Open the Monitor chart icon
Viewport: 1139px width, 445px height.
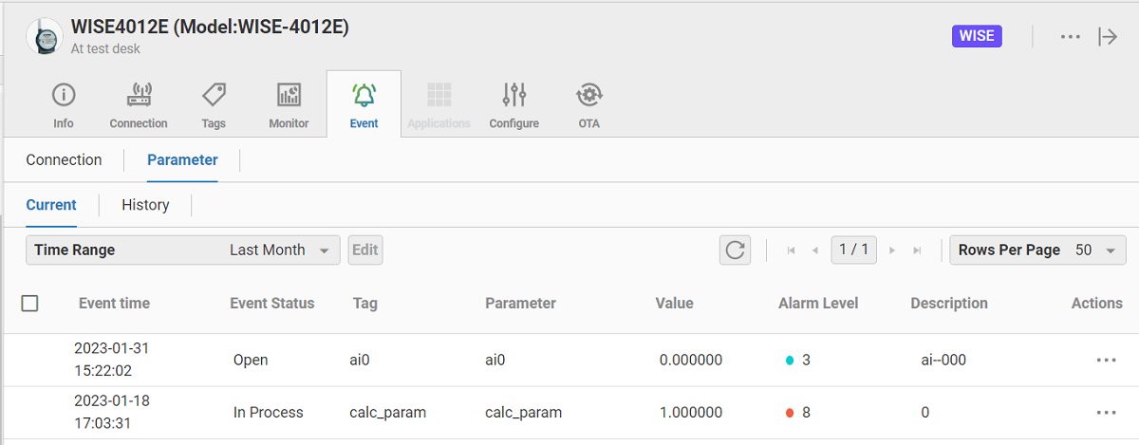coord(289,96)
